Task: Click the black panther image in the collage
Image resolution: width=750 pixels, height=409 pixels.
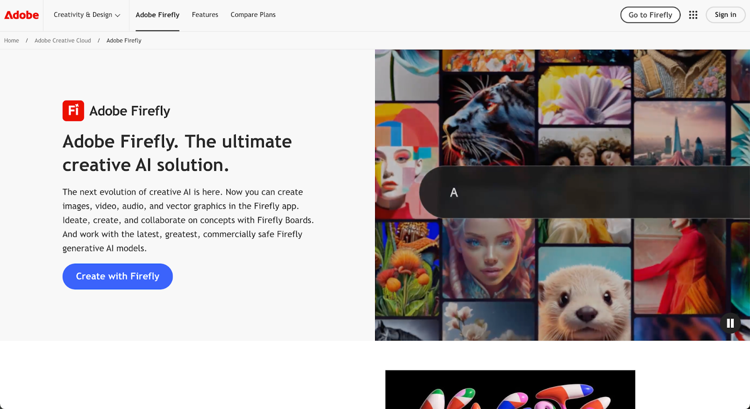Action: click(x=489, y=119)
